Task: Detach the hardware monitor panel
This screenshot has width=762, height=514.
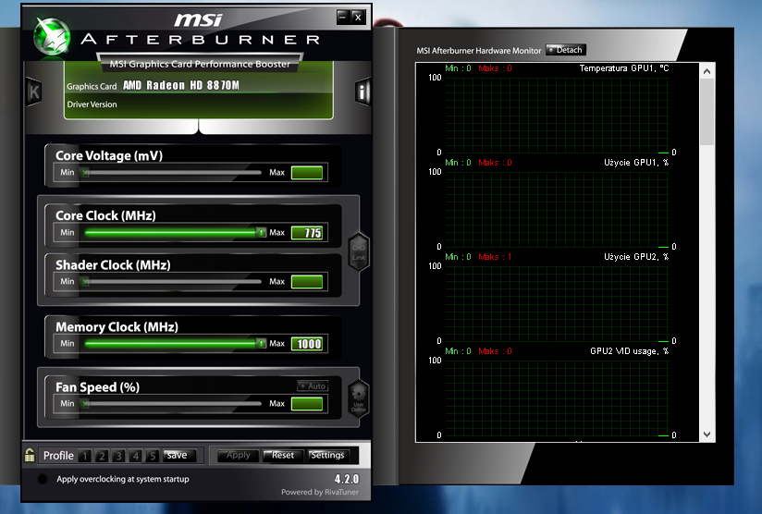Action: [566, 50]
